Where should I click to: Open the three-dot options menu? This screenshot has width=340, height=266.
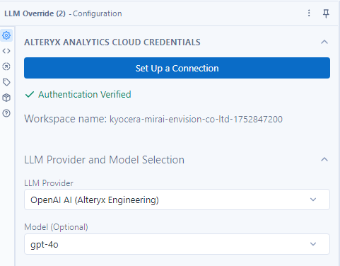[x=309, y=13]
